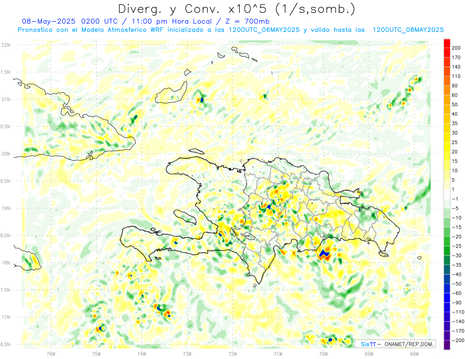The height and width of the screenshot is (359, 465).
Task: Click the 21N latitude label
Action: [5, 99]
